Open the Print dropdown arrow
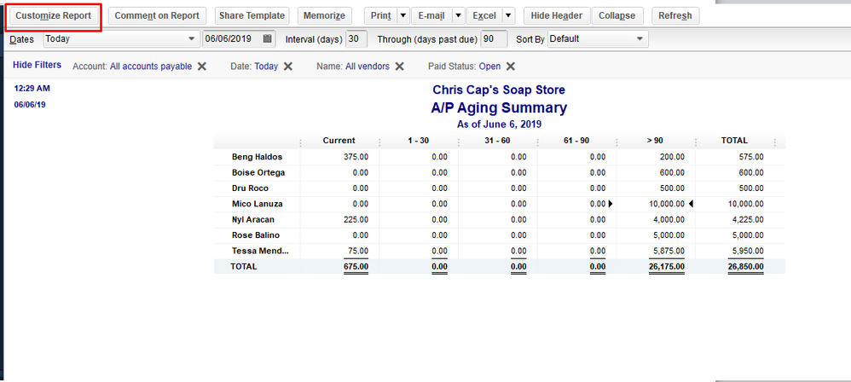 click(x=403, y=16)
